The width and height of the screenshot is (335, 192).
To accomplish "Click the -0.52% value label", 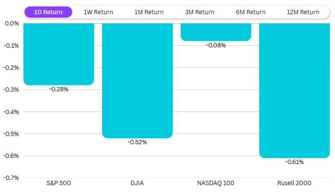I will click(x=137, y=142).
